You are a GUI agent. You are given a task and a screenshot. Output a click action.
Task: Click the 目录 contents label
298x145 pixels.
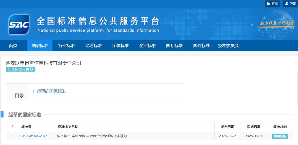point(19,96)
